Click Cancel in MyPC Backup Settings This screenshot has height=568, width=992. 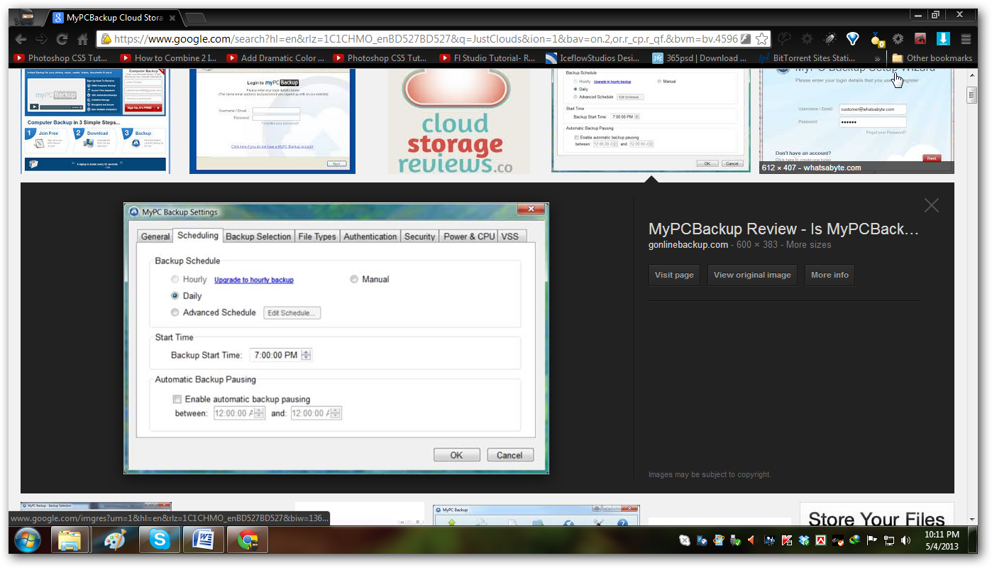(x=509, y=455)
